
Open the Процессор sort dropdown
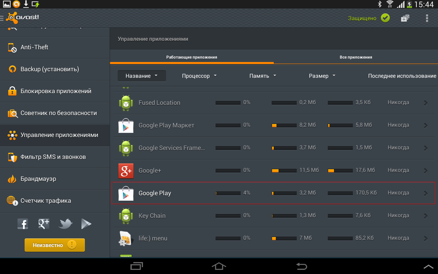point(199,76)
